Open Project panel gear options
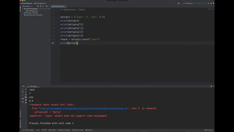 point(47,6)
